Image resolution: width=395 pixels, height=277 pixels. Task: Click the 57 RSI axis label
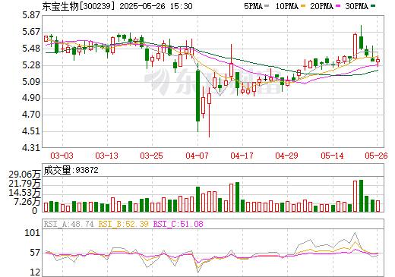point(35,253)
